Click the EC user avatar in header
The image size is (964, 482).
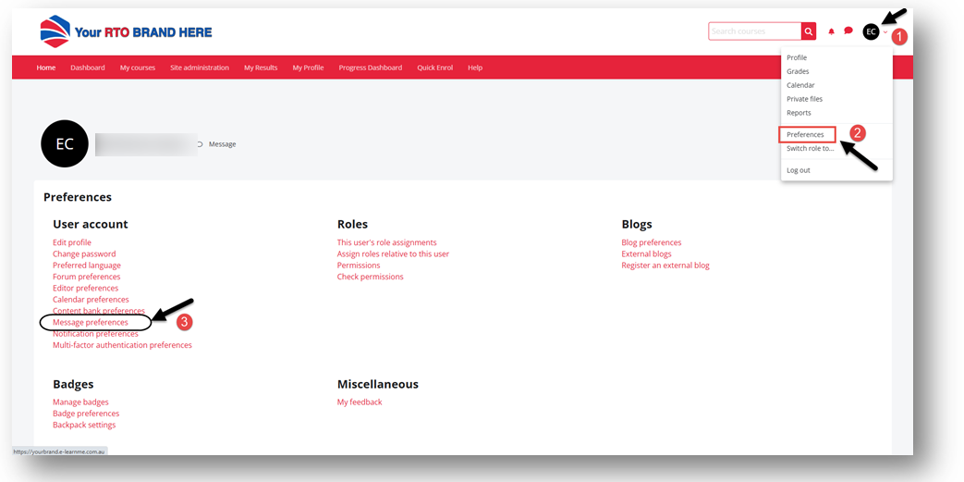[871, 31]
